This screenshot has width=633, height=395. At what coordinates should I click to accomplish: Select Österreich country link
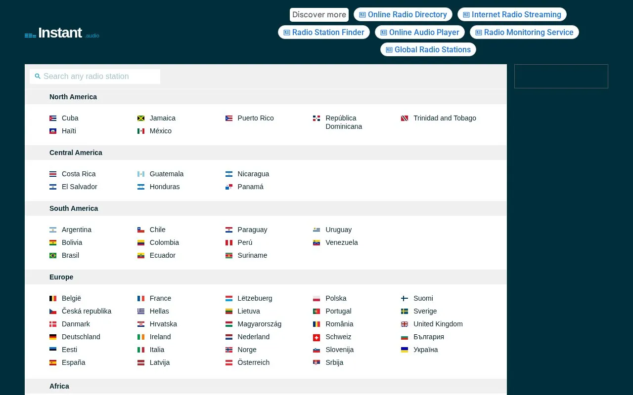pos(254,363)
